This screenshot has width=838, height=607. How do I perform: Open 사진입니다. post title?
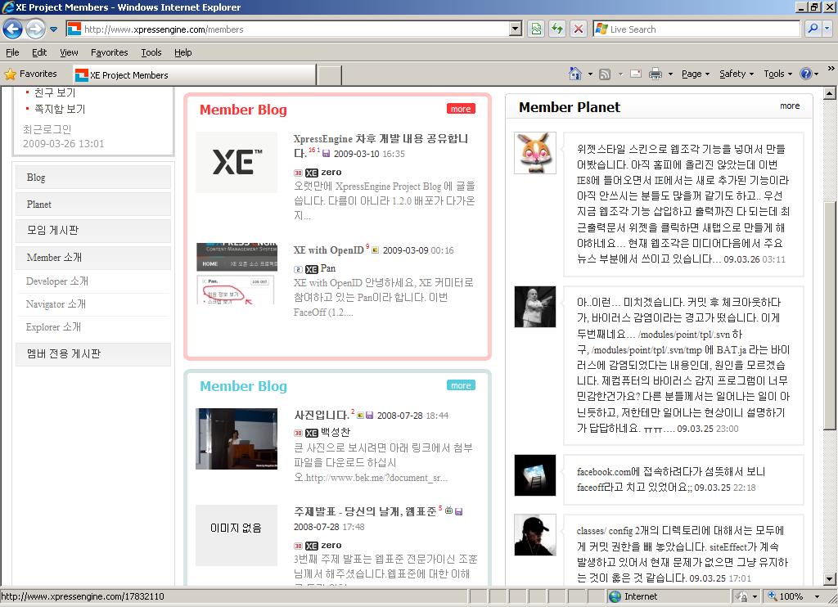click(322, 416)
